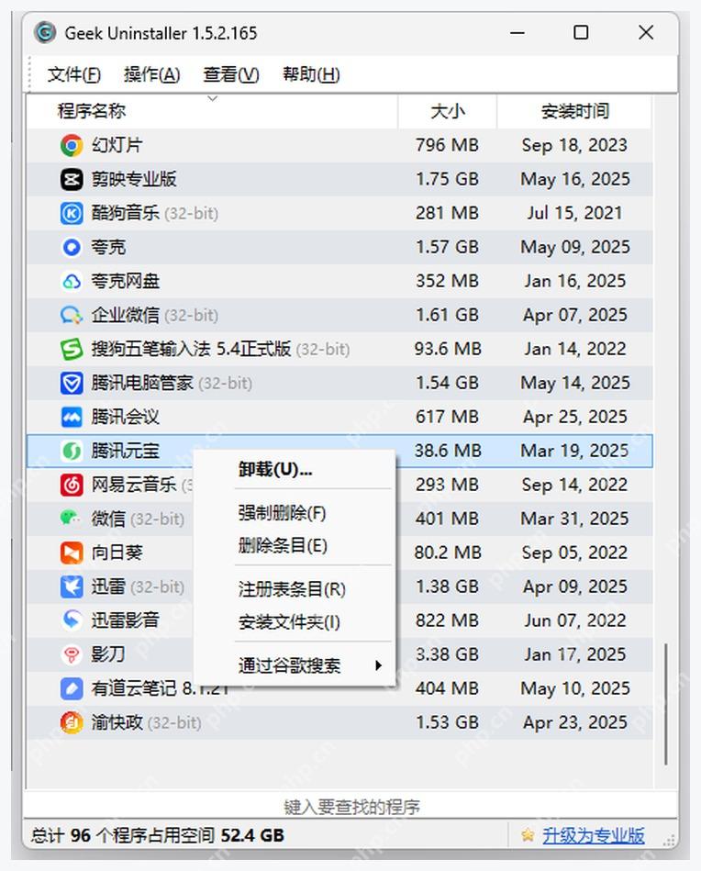Click the 键入要查找的程序 search field
701x871 pixels.
(x=351, y=806)
